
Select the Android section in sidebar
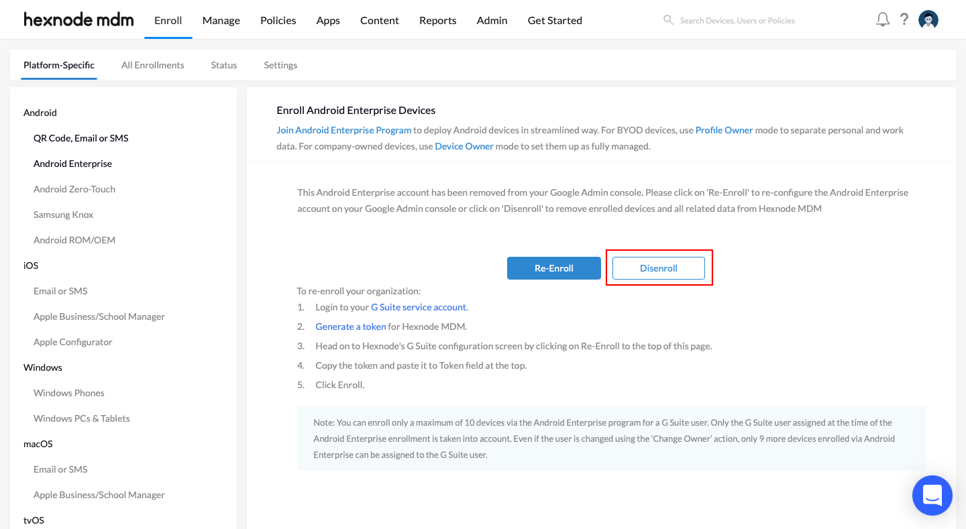tap(40, 113)
